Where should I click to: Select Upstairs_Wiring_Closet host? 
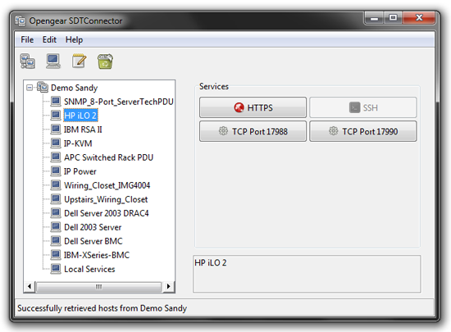point(106,199)
